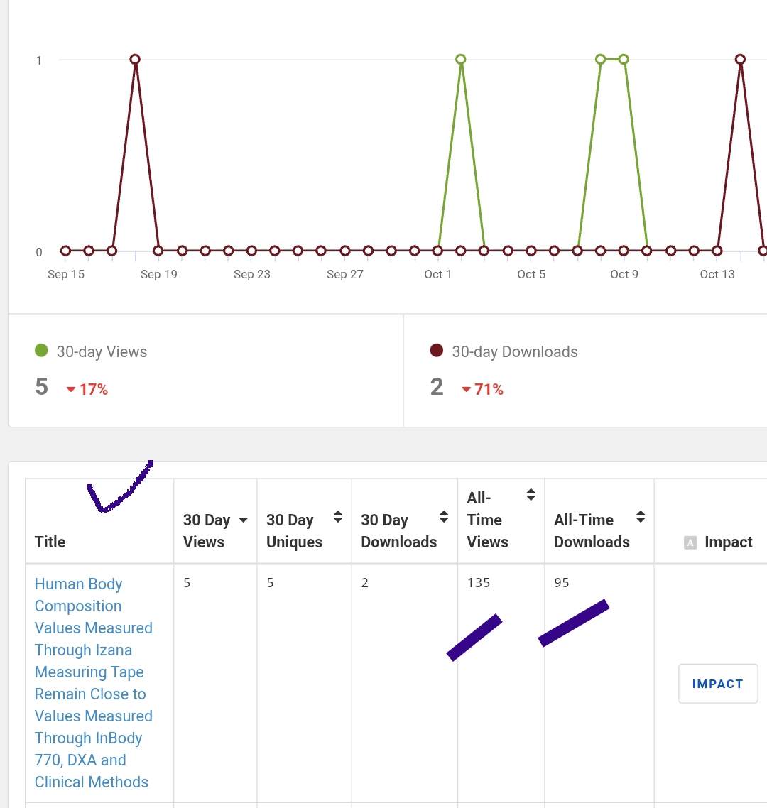767x808 pixels.
Task: Sort table using All-Time Views arrows
Action: pos(531,495)
